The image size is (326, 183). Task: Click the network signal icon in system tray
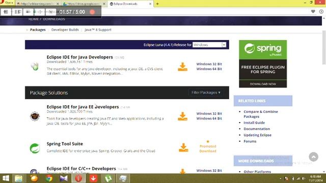298,178
